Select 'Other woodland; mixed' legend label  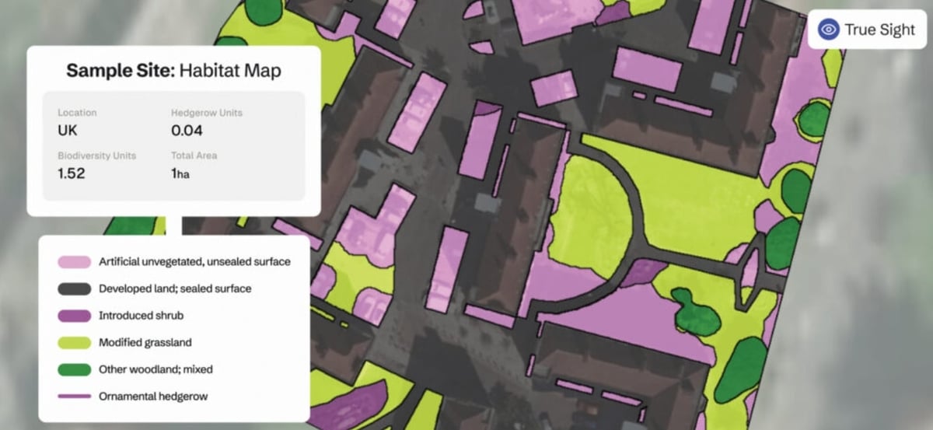[155, 369]
